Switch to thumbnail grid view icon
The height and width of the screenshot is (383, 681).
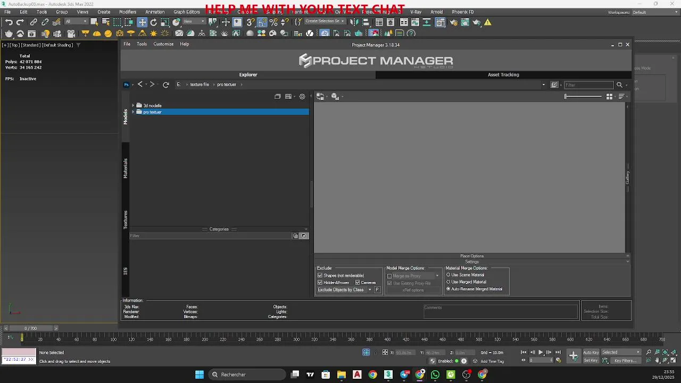click(609, 96)
